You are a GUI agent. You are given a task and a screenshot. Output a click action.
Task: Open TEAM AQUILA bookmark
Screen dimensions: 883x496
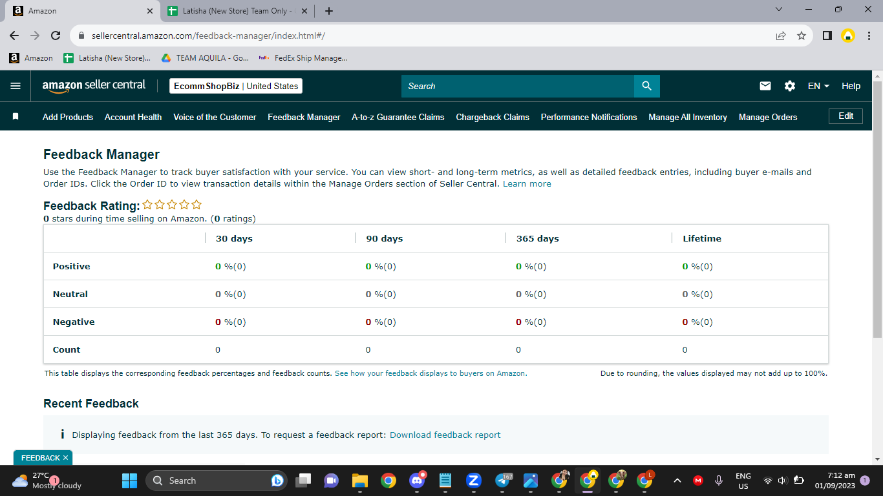point(204,57)
